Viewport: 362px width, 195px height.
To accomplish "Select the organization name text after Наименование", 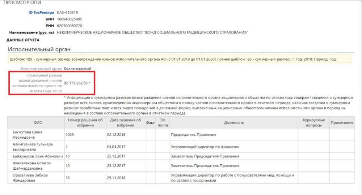I will pos(152,32).
